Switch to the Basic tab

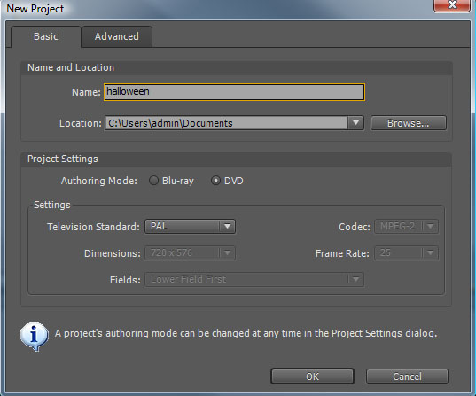coord(46,36)
